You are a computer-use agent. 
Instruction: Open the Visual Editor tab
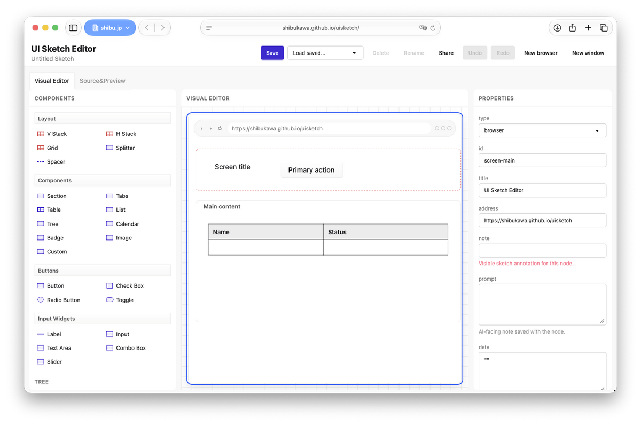tap(52, 81)
